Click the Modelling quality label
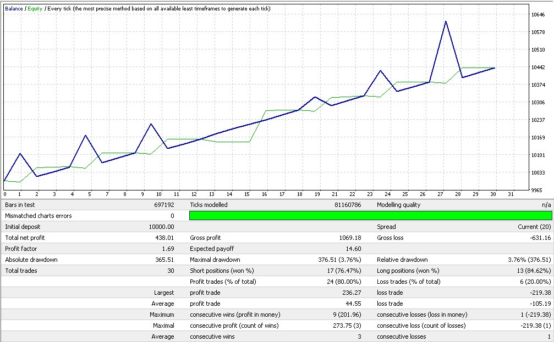 [x=398, y=205]
